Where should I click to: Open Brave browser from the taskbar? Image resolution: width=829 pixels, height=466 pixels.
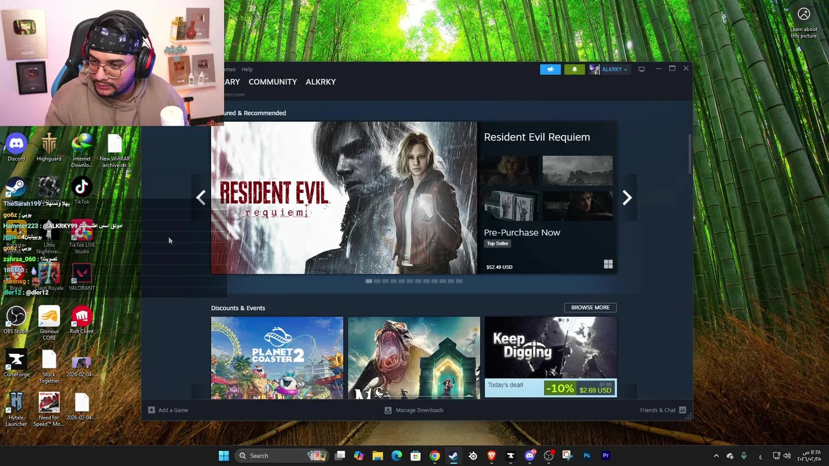tap(492, 456)
